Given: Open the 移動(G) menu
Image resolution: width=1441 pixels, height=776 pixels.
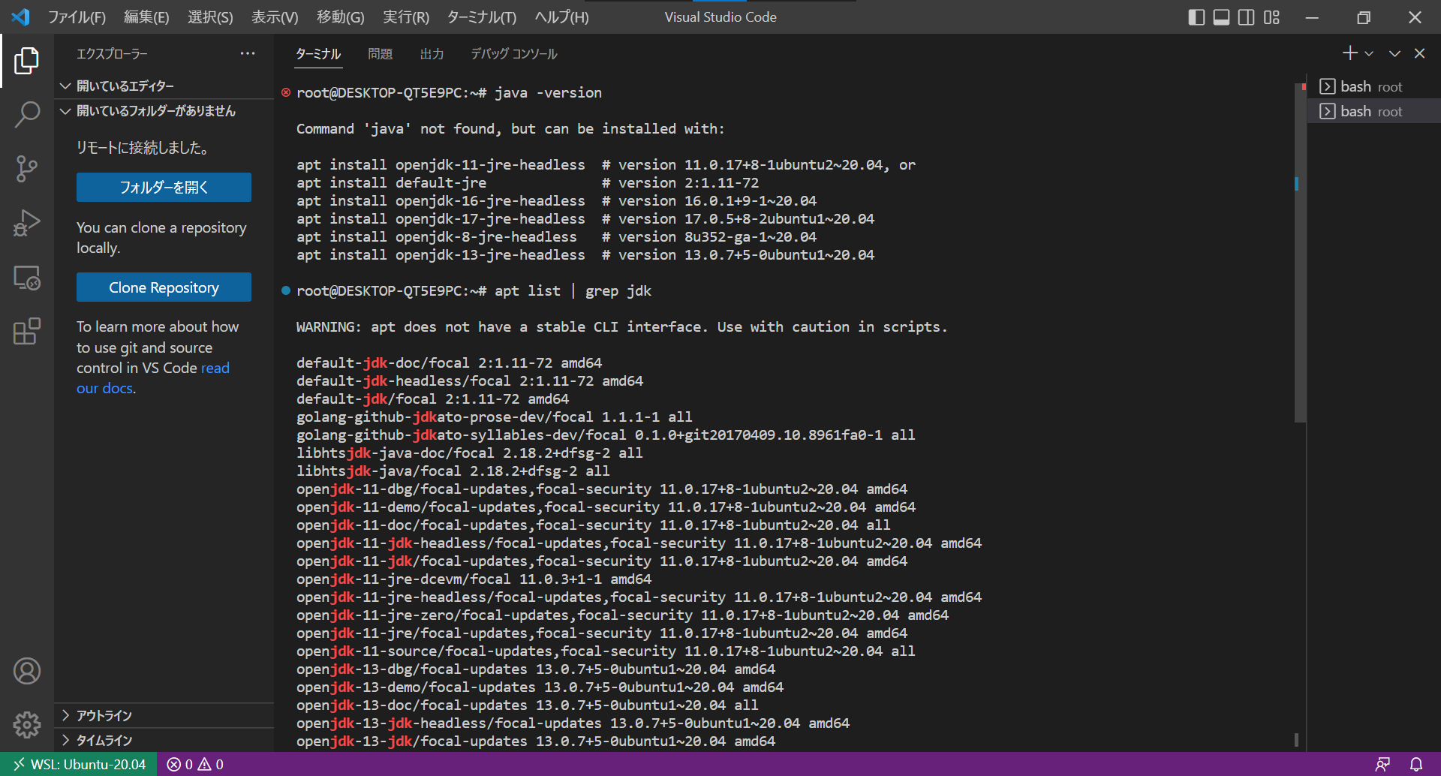Looking at the screenshot, I should click(341, 17).
